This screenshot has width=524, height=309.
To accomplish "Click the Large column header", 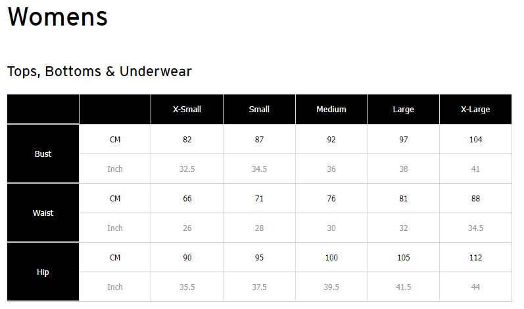I will click(x=403, y=110).
